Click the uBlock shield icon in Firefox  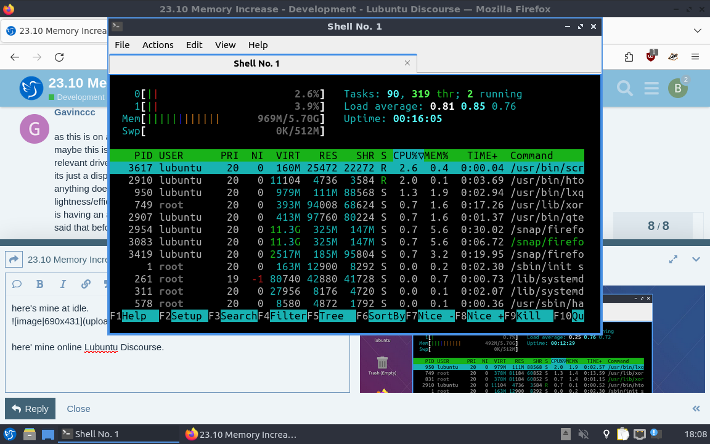pyautogui.click(x=651, y=56)
